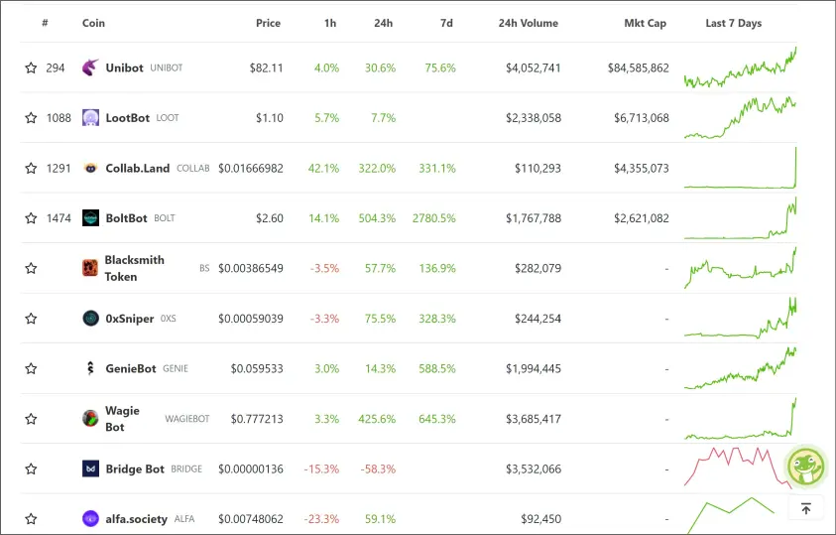
Task: Sort table by # rank column
Action: pyautogui.click(x=46, y=23)
